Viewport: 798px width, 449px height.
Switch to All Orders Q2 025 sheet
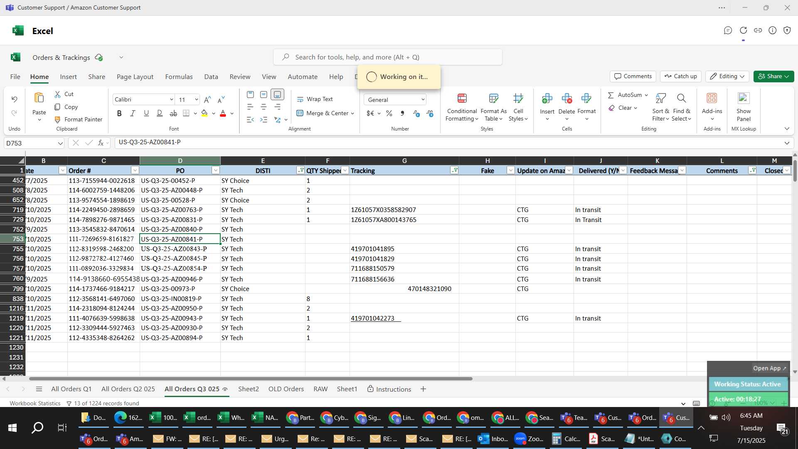point(128,389)
